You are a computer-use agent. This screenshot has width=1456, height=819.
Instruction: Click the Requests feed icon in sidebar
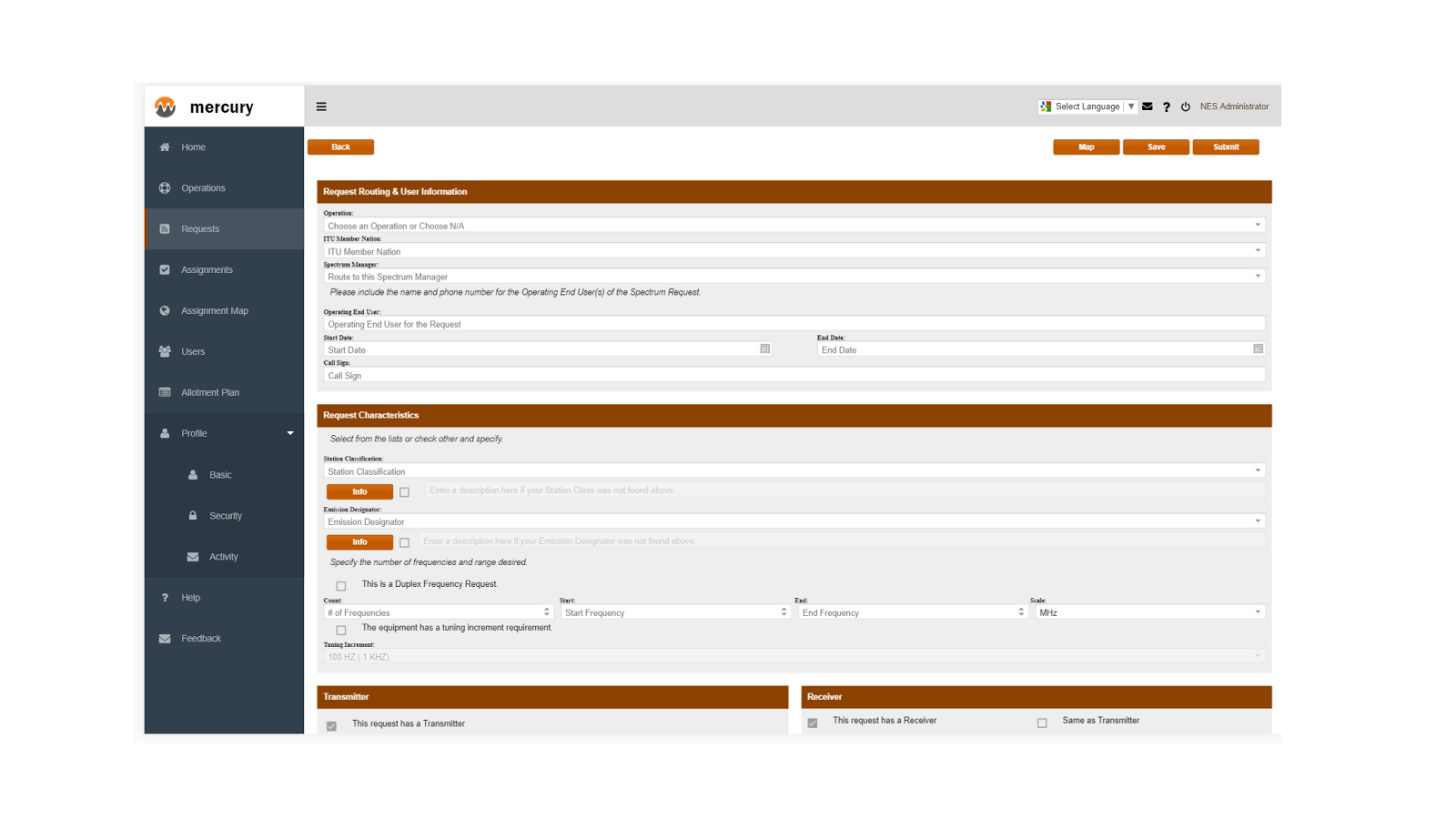click(165, 229)
